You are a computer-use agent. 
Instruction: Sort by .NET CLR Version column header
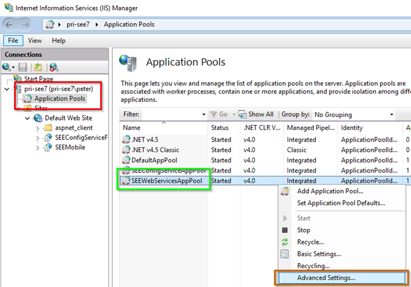coord(262,128)
